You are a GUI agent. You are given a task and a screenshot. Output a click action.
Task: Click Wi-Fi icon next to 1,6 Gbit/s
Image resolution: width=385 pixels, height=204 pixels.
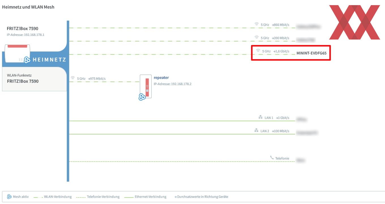tap(258, 51)
